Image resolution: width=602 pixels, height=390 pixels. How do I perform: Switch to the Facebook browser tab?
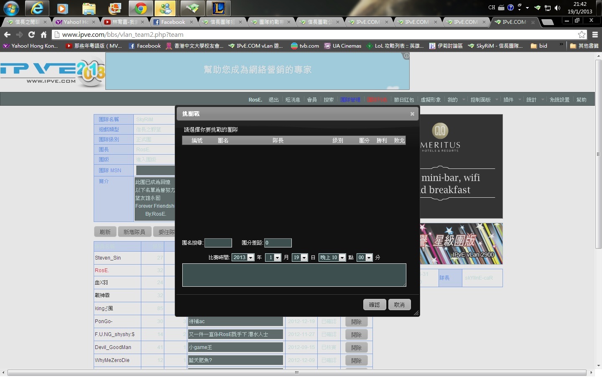click(x=173, y=22)
